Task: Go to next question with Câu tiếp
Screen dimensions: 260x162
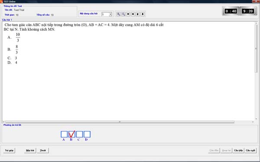Action: click(238, 150)
